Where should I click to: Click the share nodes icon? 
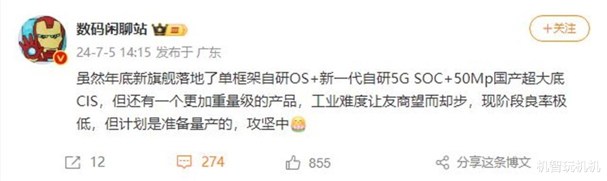443,163
